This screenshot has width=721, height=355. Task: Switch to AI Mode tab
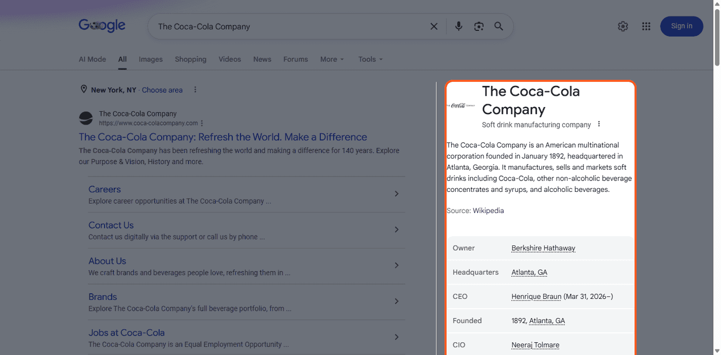pyautogui.click(x=92, y=59)
